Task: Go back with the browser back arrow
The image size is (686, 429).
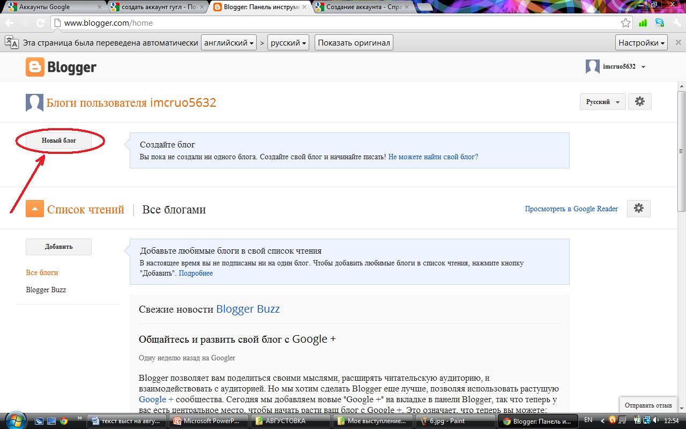Action: click(10, 23)
